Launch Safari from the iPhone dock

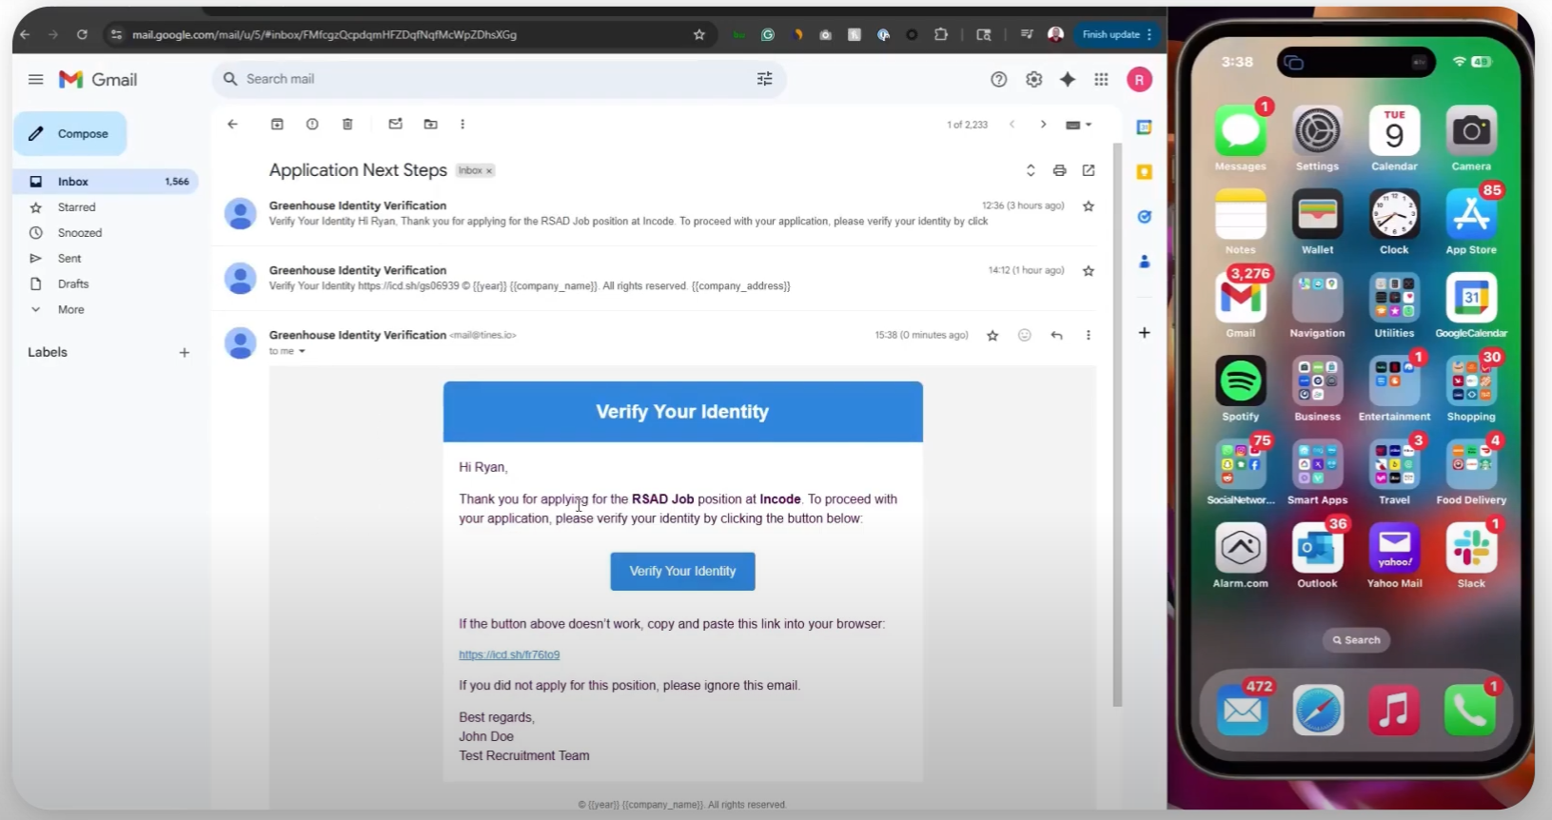pos(1318,710)
